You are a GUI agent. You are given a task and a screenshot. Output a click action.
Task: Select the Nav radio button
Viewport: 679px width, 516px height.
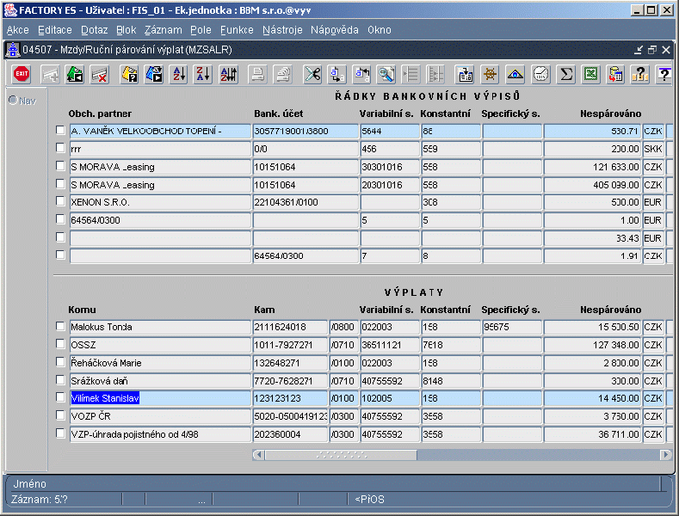click(13, 101)
